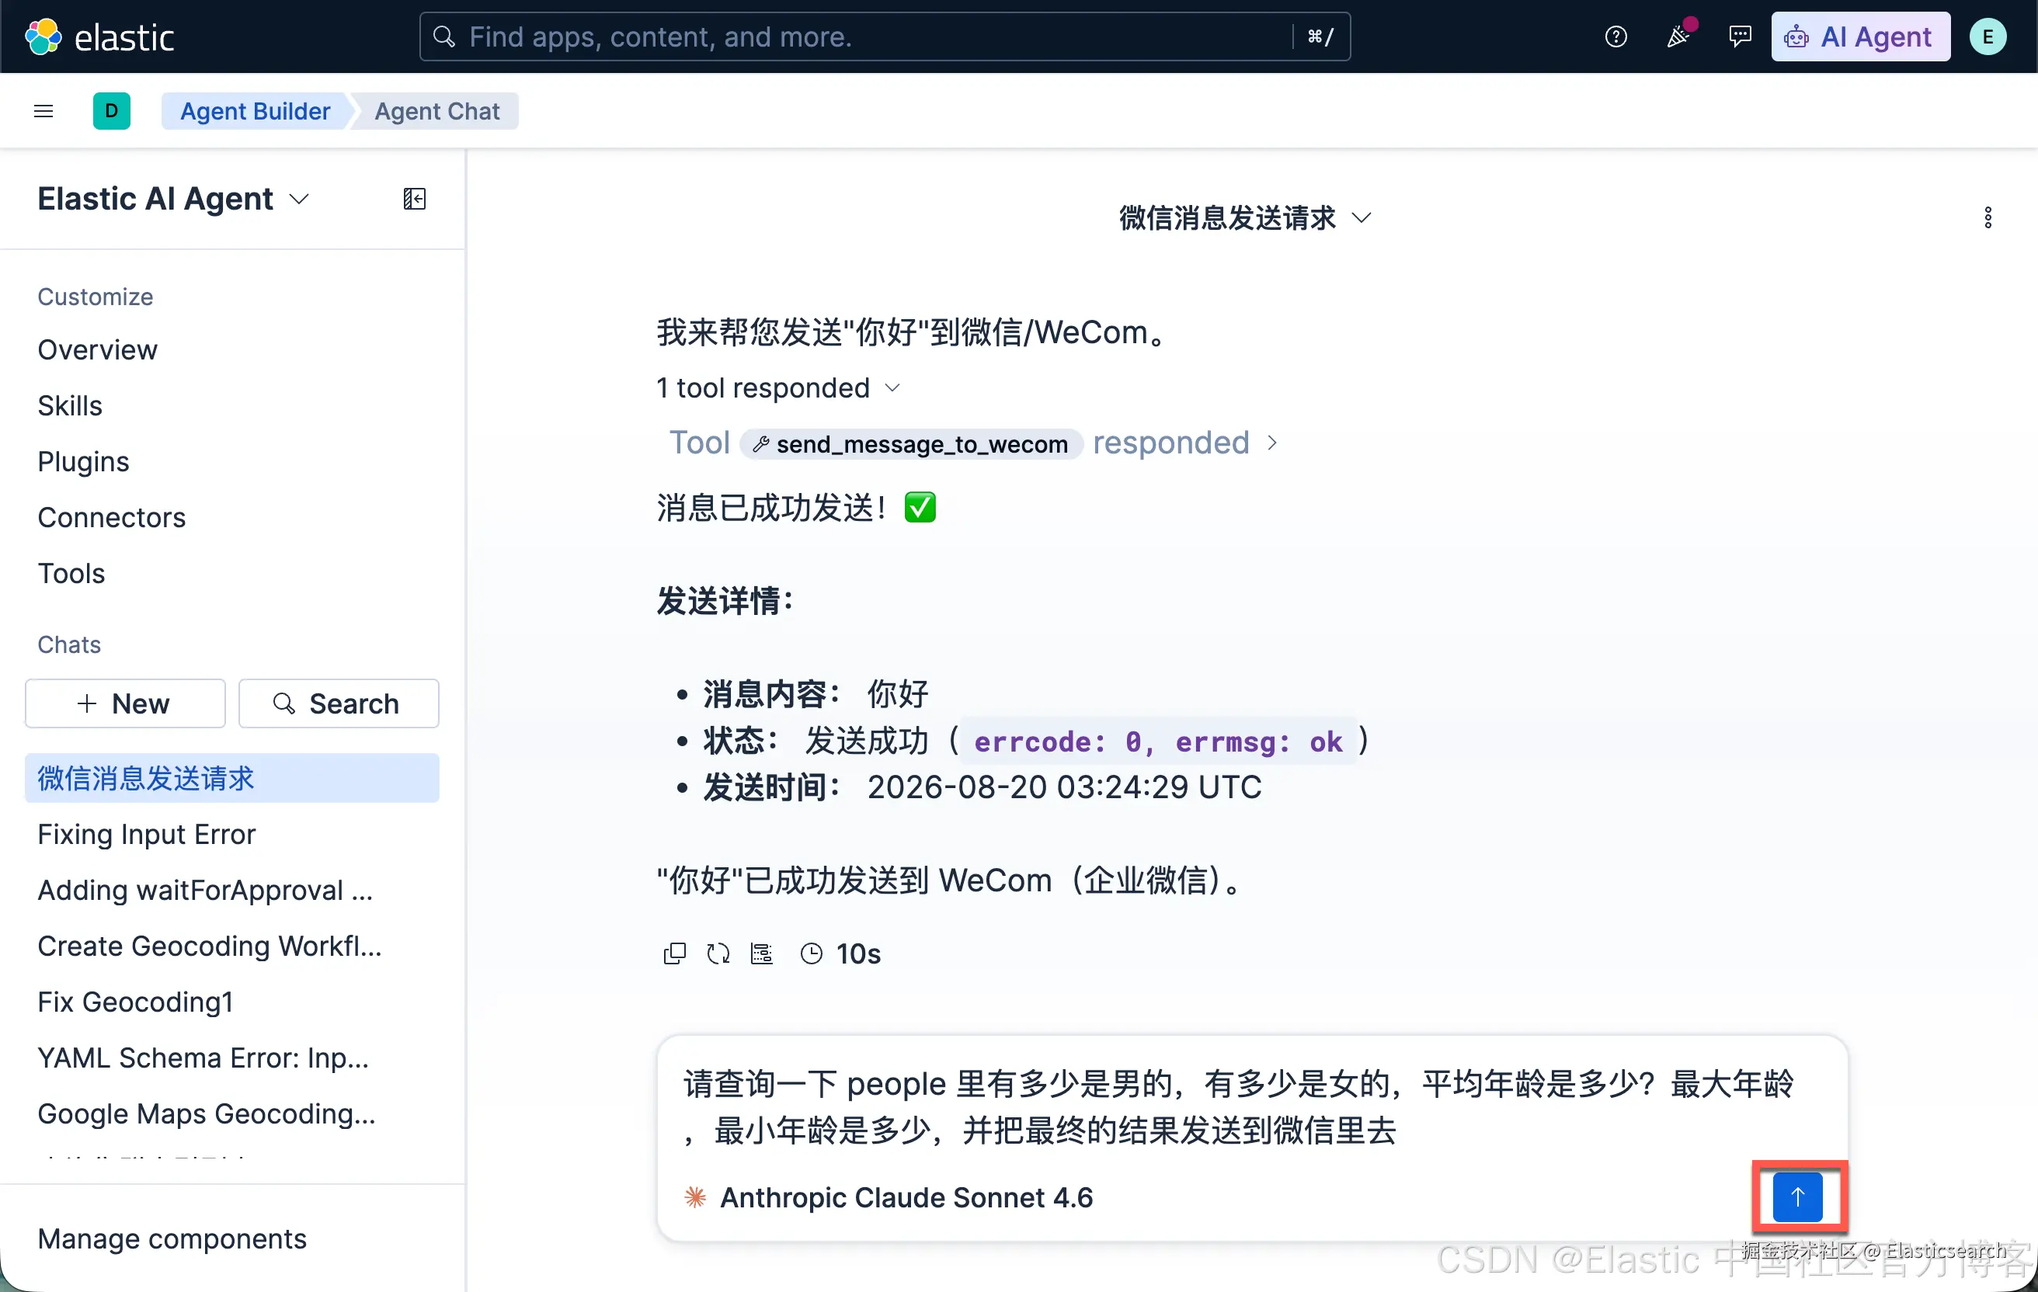This screenshot has height=1292, width=2038.
Task: Open the conversation three-dot options menu
Action: pyautogui.click(x=1988, y=217)
